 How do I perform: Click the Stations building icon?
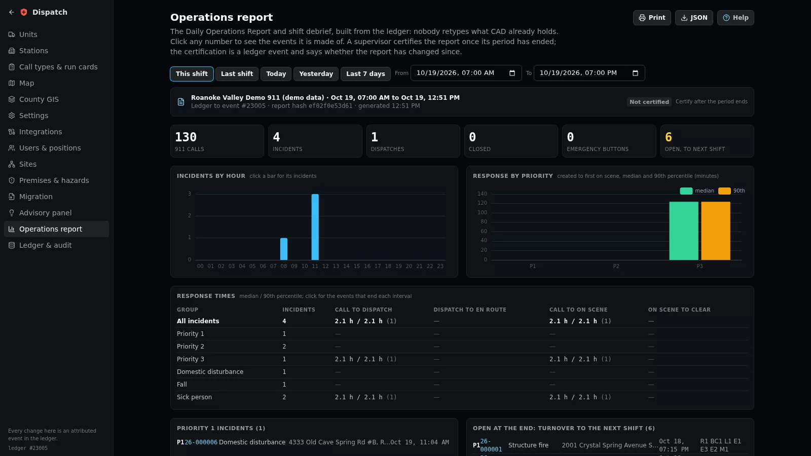tap(12, 51)
